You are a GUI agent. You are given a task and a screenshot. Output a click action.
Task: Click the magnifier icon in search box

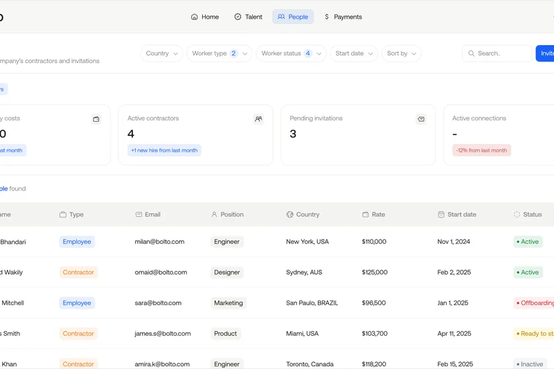coord(472,53)
